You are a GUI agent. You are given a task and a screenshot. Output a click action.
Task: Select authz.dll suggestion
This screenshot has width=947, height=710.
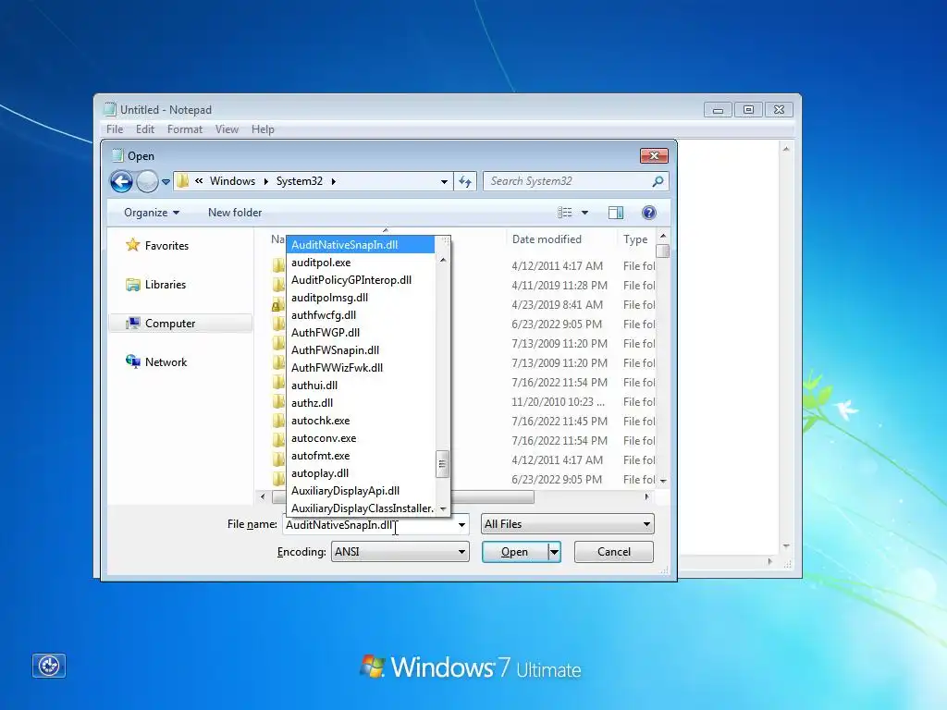click(x=361, y=402)
